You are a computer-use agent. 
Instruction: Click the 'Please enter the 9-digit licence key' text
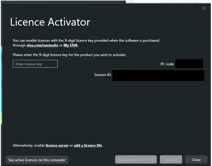(x=69, y=55)
